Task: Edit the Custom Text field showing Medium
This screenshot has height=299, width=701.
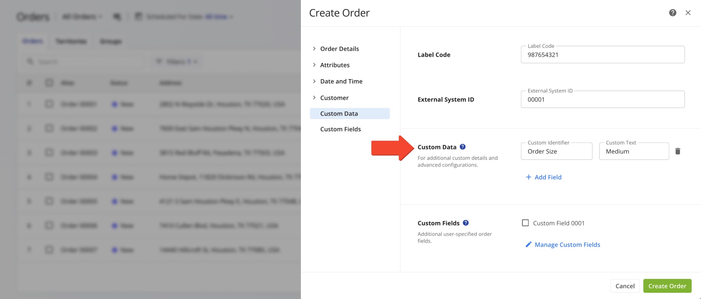Action: point(634,151)
